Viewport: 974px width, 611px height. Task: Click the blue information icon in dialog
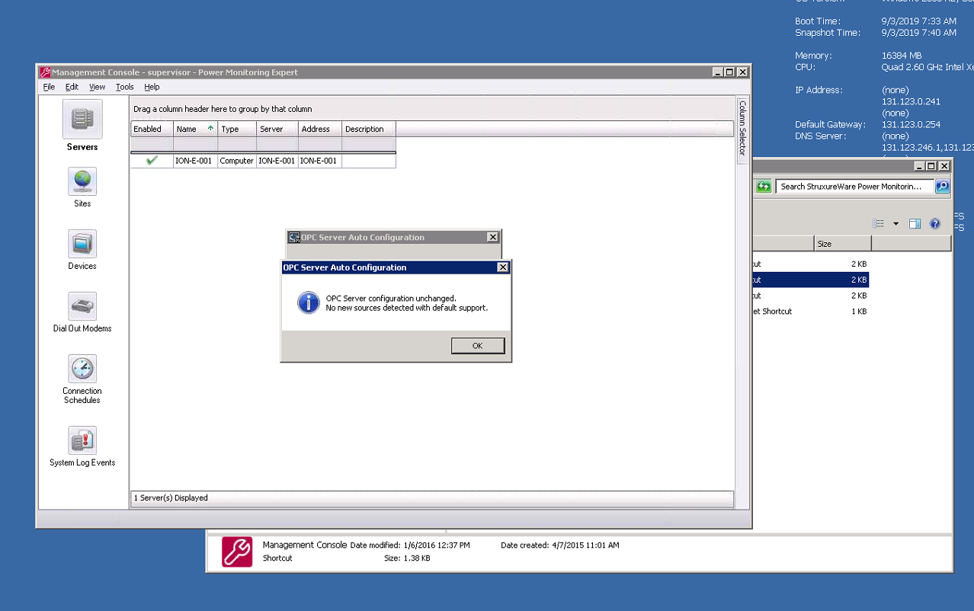click(308, 302)
